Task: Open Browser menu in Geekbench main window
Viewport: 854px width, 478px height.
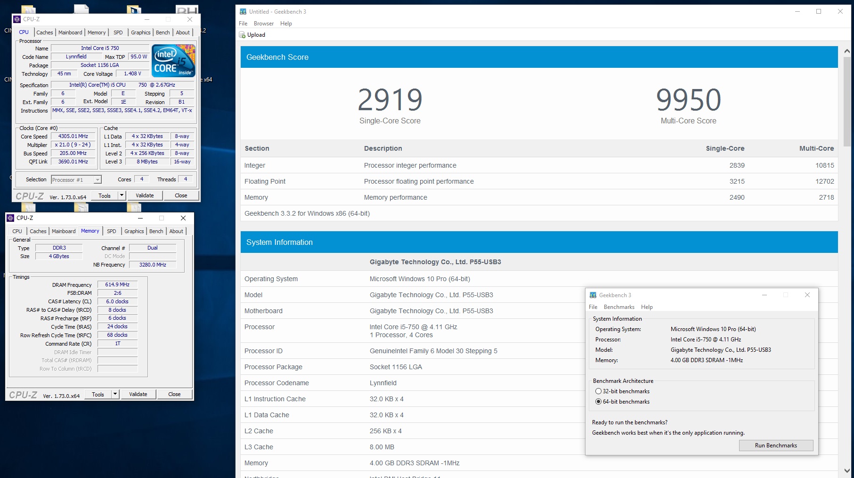Action: 264,24
